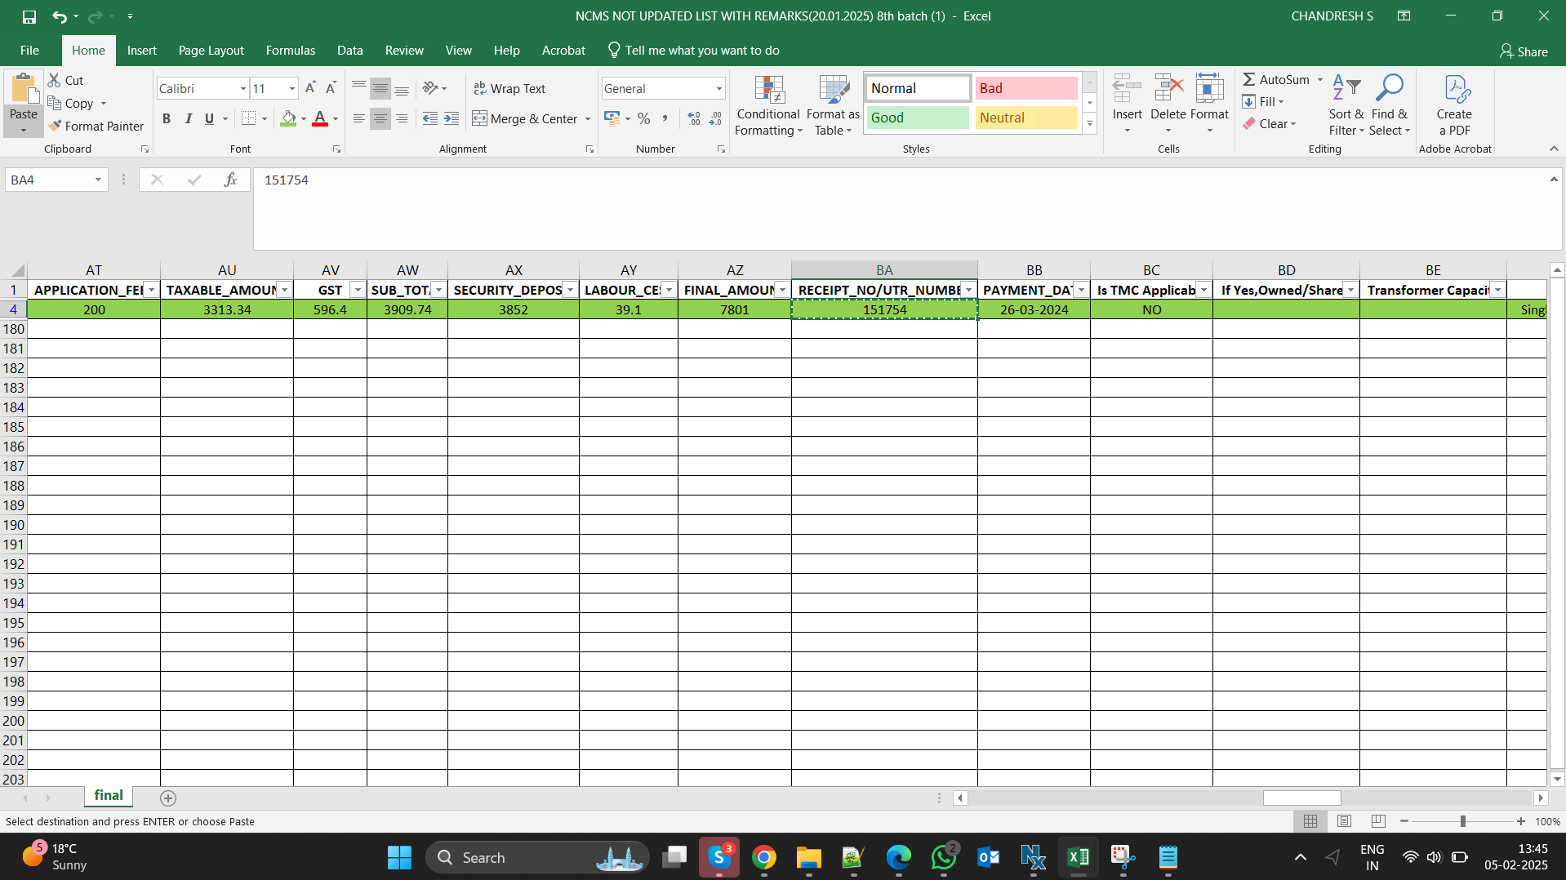Open Chrome from the taskbar
Viewport: 1566px width, 880px height.
point(764,857)
